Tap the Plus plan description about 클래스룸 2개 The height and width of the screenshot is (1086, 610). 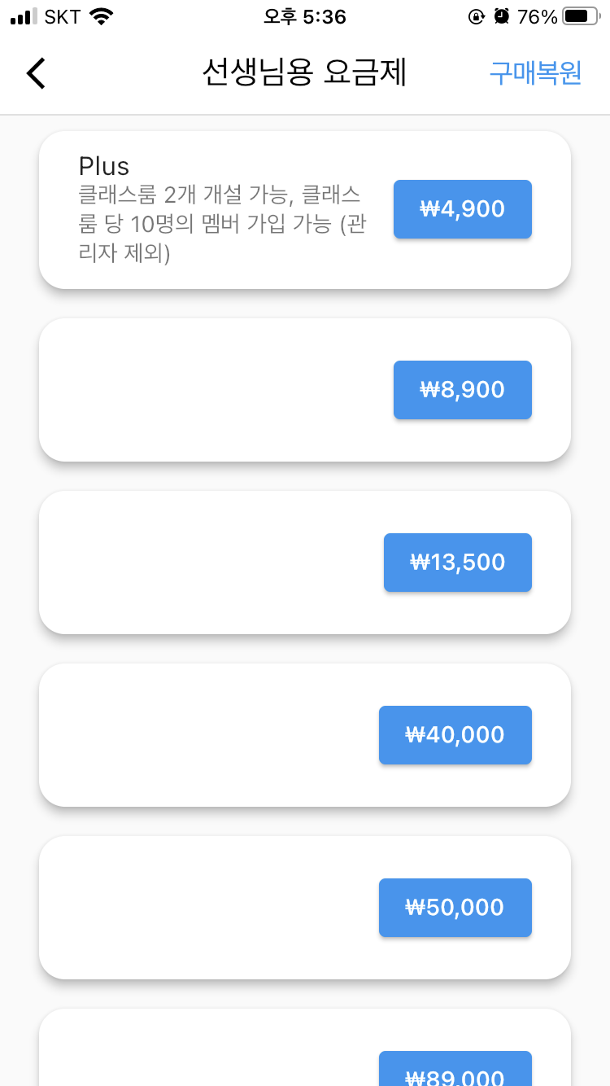click(x=221, y=225)
